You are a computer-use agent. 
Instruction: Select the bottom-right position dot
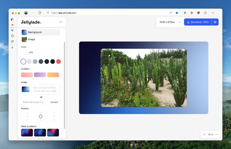(x=54, y=120)
